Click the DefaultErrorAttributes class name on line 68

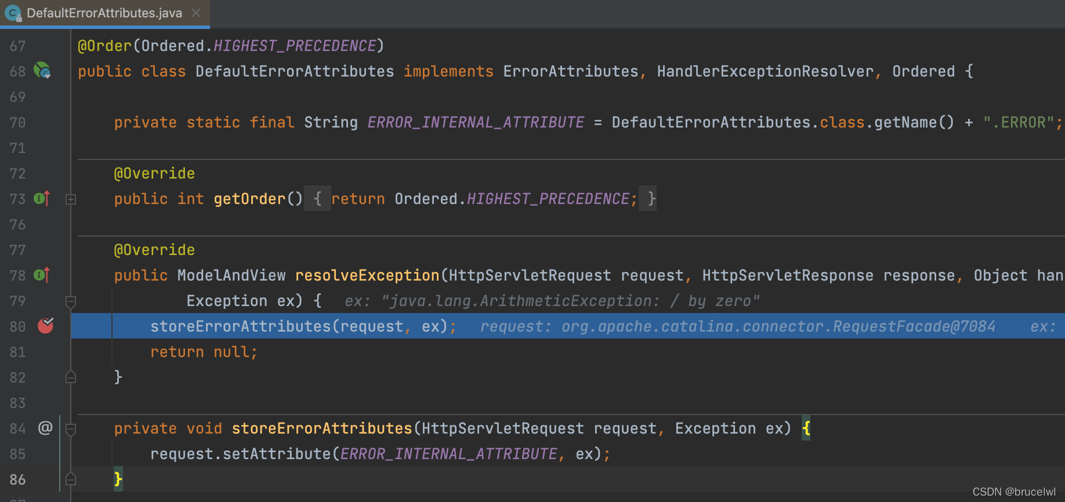(295, 71)
